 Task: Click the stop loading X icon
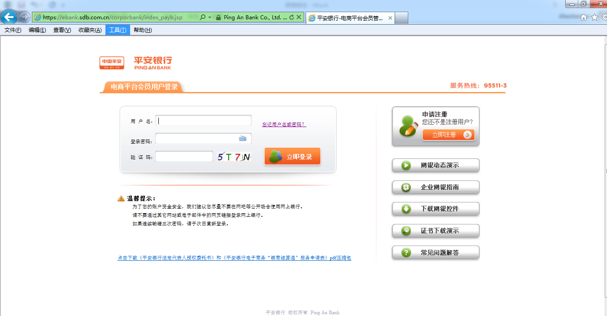point(299,18)
